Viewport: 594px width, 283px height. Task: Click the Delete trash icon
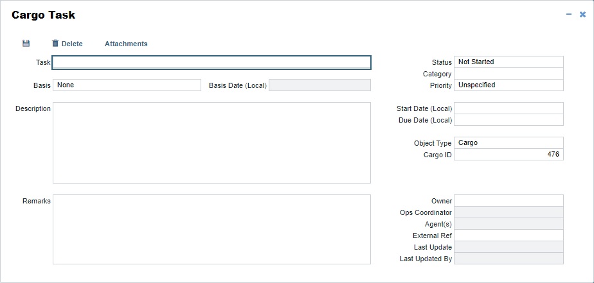55,44
